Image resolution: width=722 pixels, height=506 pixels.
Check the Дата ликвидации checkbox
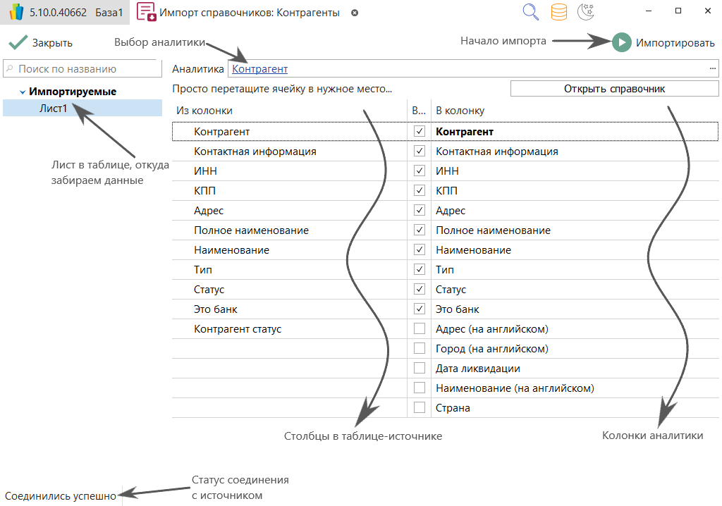pos(420,369)
